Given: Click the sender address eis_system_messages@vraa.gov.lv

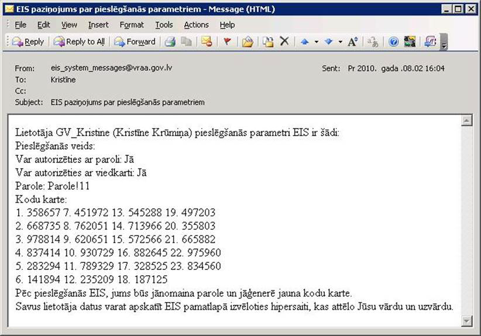Looking at the screenshot, I should tap(111, 68).
